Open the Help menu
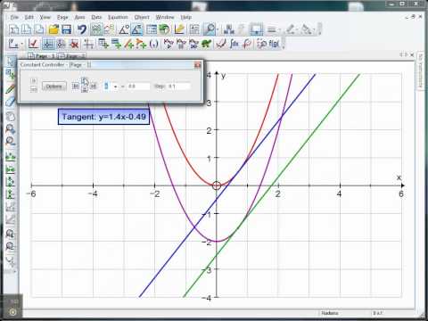This screenshot has width=428, height=321. coord(186,17)
